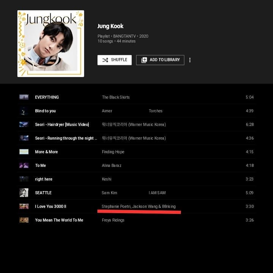This screenshot has height=273, width=273.
Task: Play the EVERYTHING track thumbnail
Action: (24, 97)
